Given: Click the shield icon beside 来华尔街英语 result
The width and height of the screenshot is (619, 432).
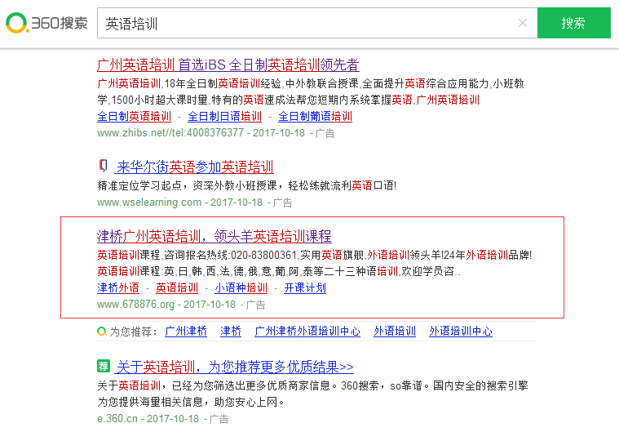Looking at the screenshot, I should (104, 166).
